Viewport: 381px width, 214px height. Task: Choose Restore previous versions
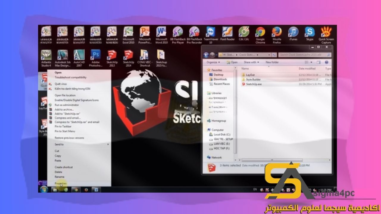(69, 138)
